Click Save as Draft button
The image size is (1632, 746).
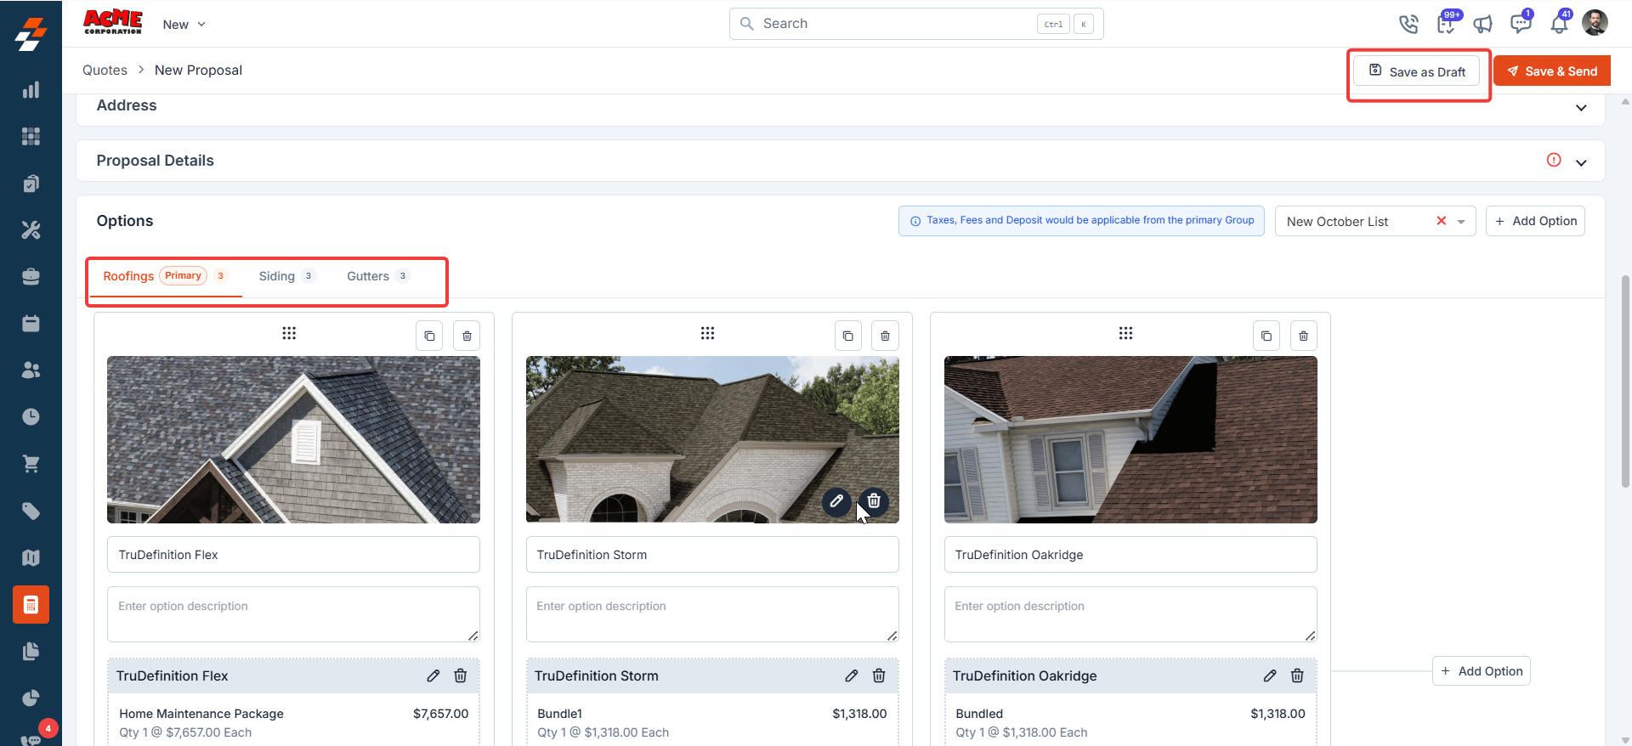tap(1416, 71)
